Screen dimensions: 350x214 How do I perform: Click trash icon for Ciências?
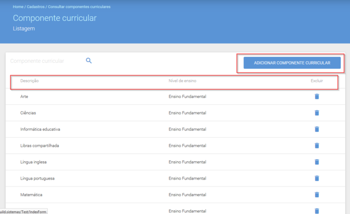pos(317,113)
